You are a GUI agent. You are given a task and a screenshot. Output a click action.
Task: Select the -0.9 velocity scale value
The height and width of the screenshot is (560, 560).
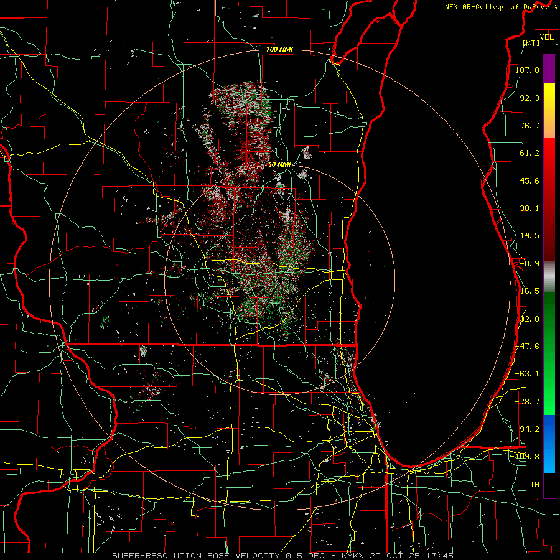[x=530, y=264]
